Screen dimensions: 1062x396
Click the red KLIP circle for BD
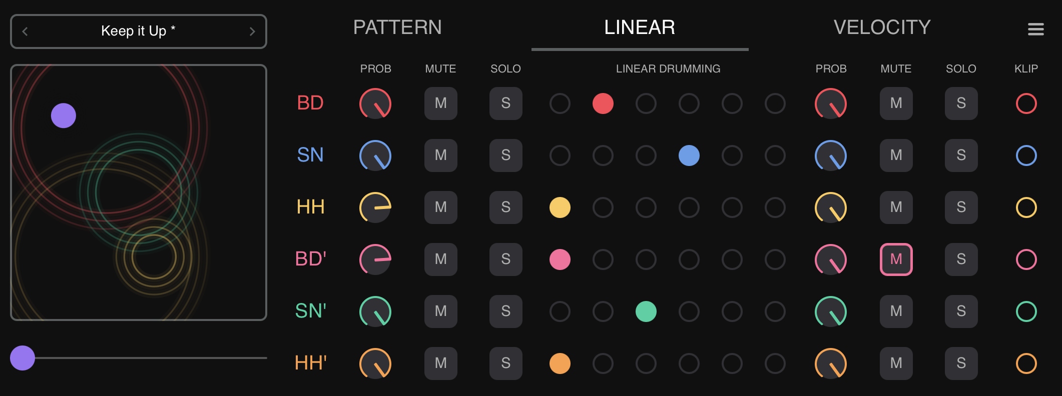[x=1026, y=103]
